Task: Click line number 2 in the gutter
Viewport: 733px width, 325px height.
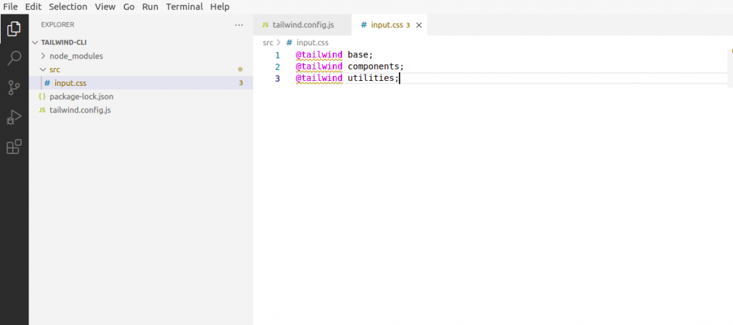Action: [x=278, y=67]
